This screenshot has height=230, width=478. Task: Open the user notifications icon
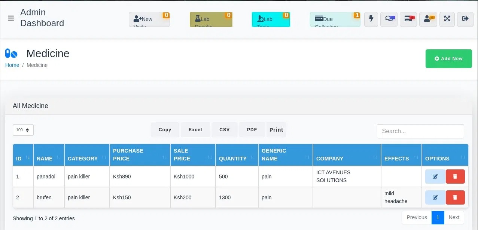click(428, 19)
